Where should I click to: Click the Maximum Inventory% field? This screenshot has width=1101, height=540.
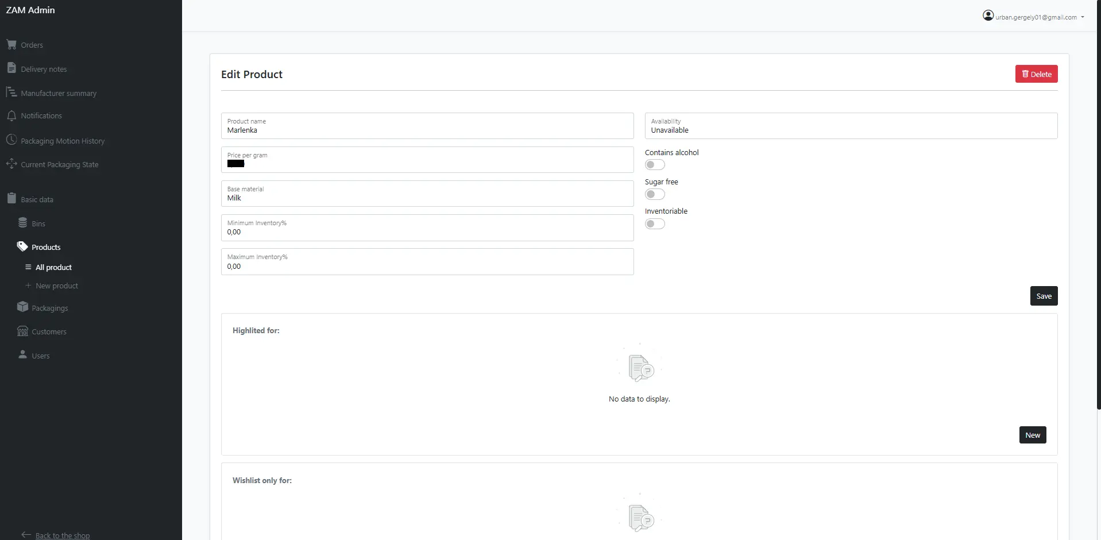pyautogui.click(x=427, y=261)
